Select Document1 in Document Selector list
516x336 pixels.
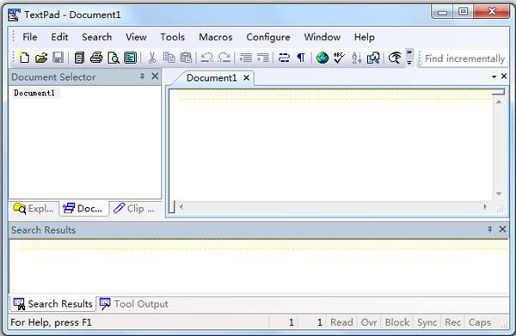[34, 93]
